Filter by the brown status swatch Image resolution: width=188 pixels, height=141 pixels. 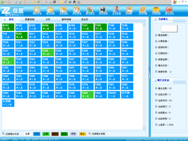point(55,134)
